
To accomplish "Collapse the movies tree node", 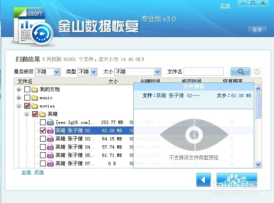I will pyautogui.click(x=19, y=106).
